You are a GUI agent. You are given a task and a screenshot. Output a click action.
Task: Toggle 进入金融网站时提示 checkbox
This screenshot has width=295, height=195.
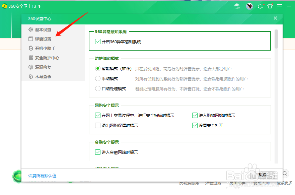98,152
